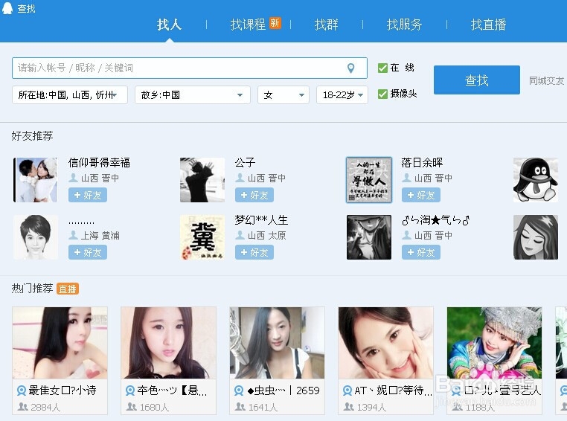Click webcam icon beside AT、妮口?等待
This screenshot has width=567, height=421.
coord(347,391)
